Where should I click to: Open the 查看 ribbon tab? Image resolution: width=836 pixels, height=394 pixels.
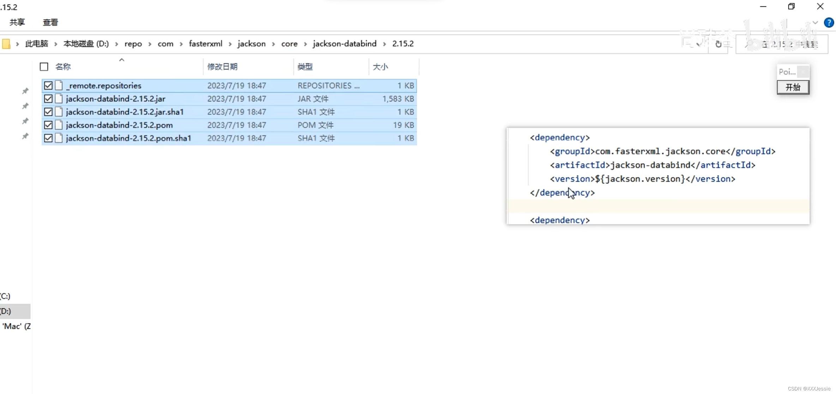[50, 23]
